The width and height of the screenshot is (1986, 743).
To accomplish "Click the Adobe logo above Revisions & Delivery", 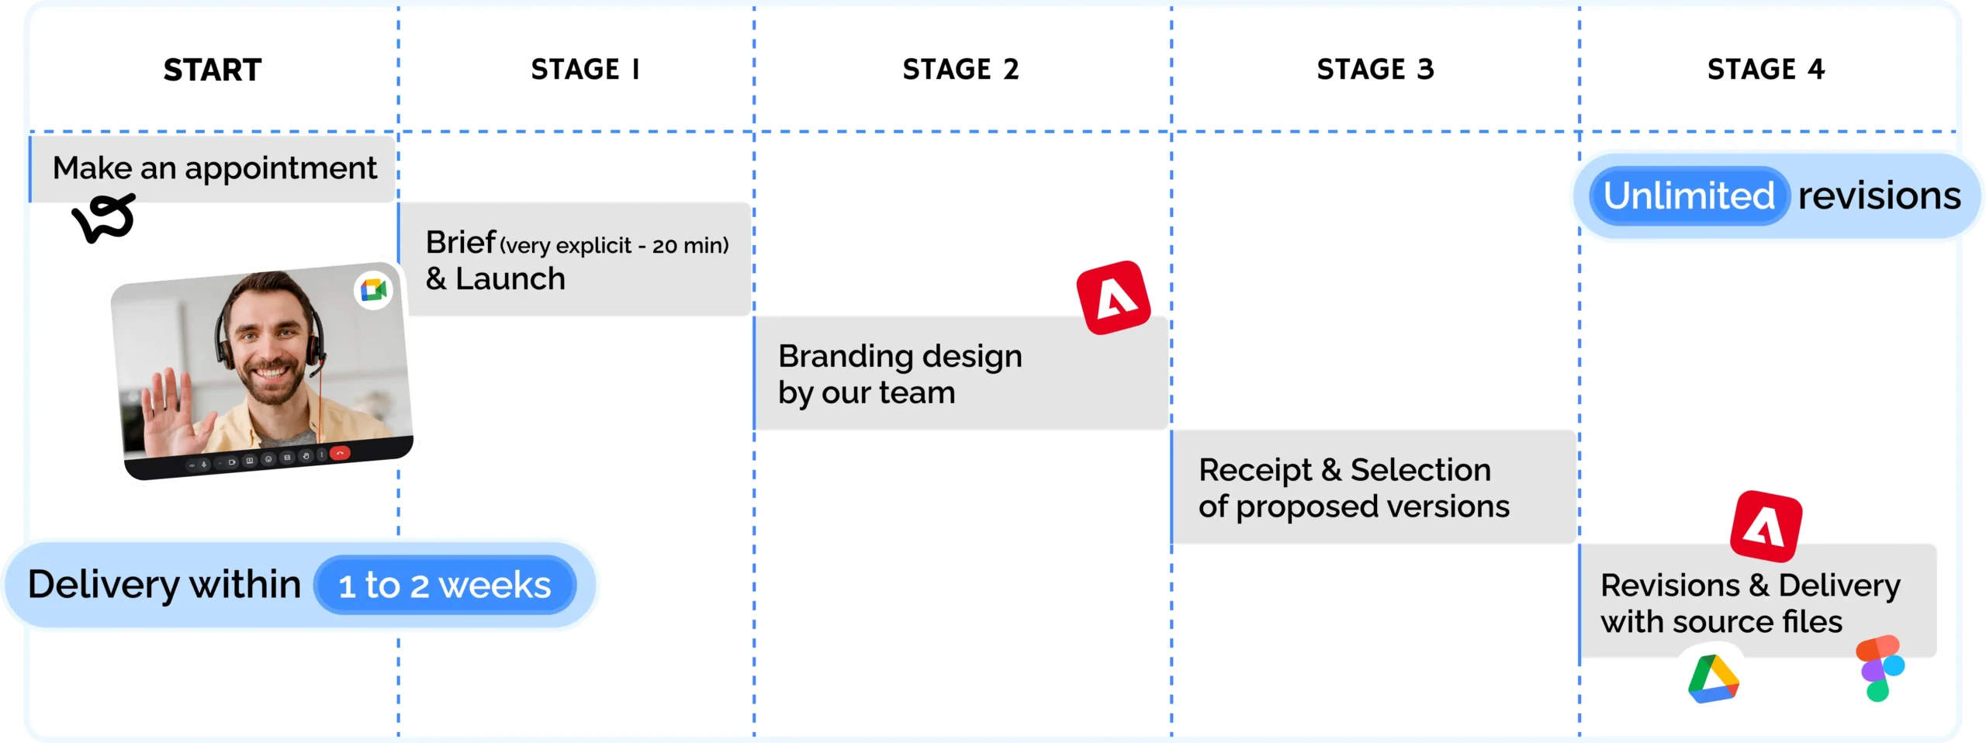I will 1766,527.
